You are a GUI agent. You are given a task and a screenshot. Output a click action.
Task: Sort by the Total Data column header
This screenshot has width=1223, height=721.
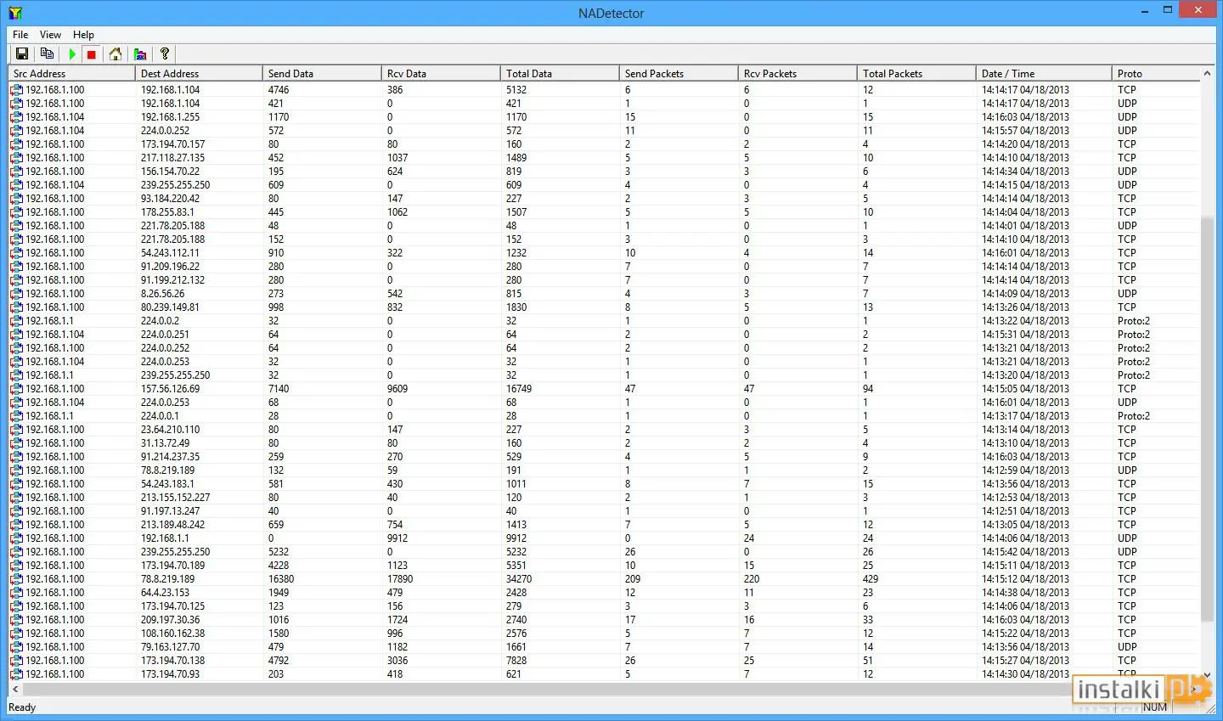[x=560, y=74]
